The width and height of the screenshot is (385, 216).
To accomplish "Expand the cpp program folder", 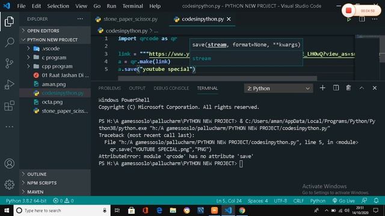I will click(x=55, y=67).
